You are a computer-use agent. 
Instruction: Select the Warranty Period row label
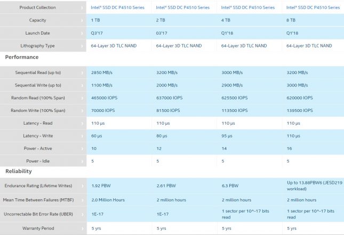(38, 228)
